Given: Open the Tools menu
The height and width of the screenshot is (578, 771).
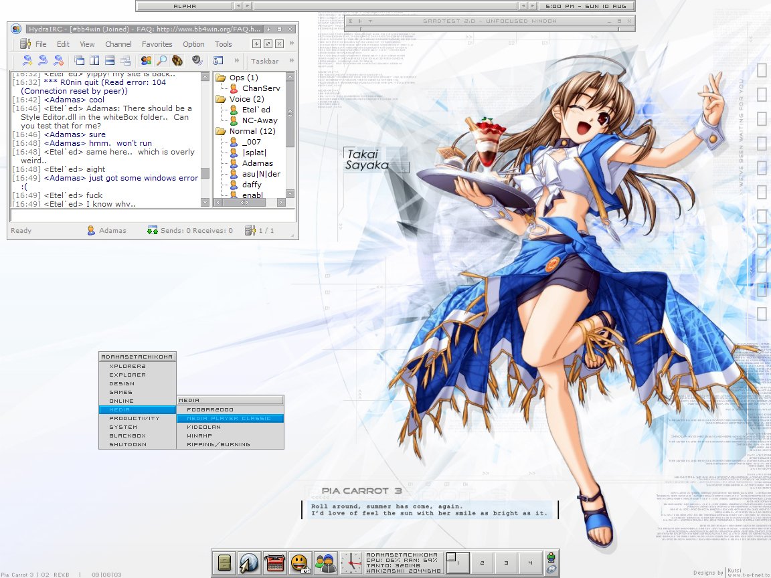Looking at the screenshot, I should click(x=224, y=44).
